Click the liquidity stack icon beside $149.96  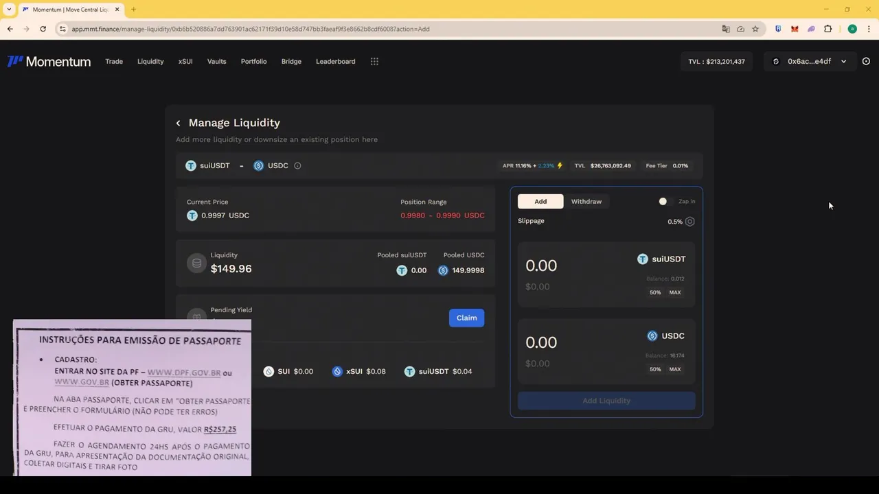[x=196, y=263]
